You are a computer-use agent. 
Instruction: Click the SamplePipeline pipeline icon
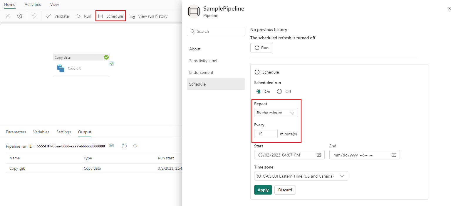point(194,11)
